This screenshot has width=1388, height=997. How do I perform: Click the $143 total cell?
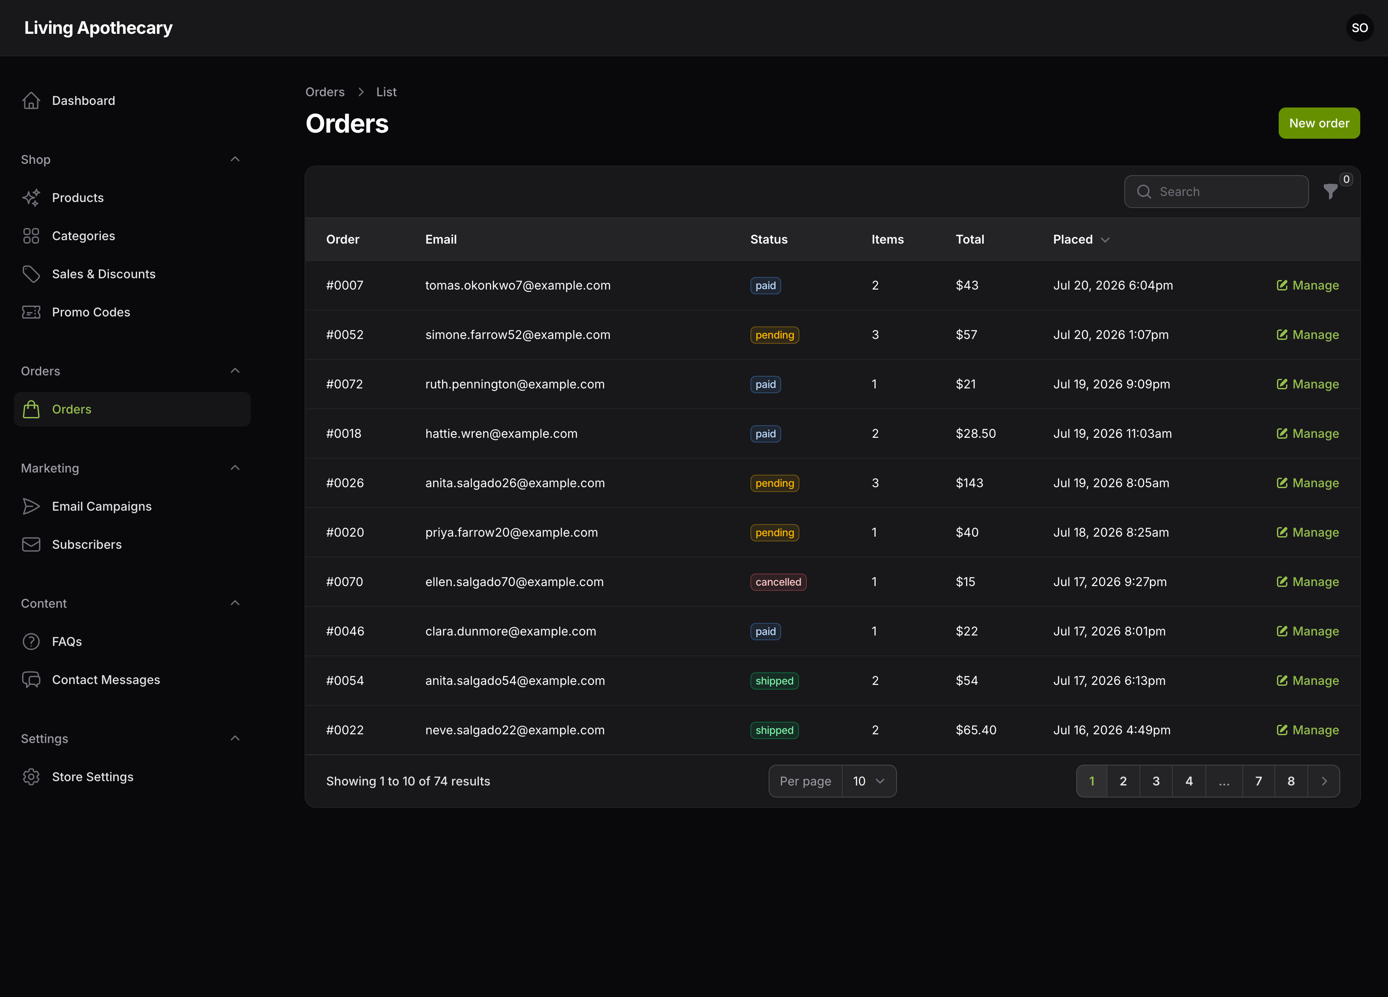(x=969, y=482)
